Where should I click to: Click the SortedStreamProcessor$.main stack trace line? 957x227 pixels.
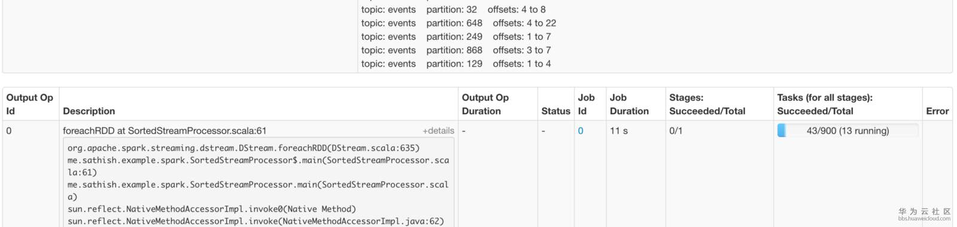[258, 166]
